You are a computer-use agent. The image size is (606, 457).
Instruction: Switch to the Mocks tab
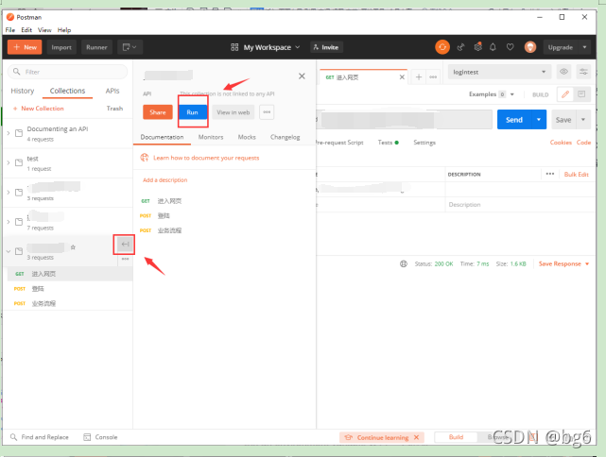click(247, 137)
